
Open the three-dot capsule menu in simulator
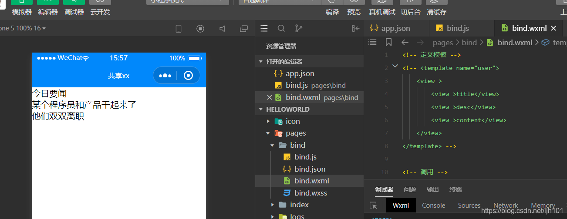[165, 76]
